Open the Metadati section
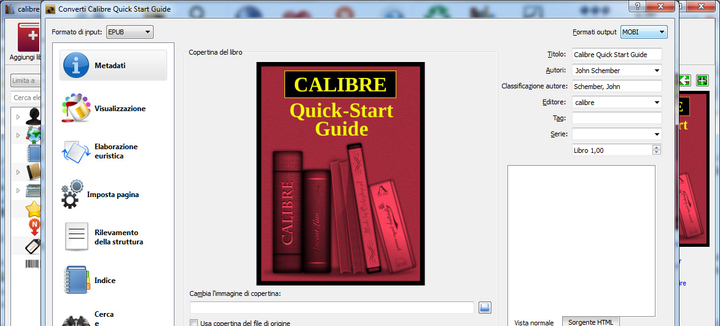Viewport: 720px width, 326px height. click(x=114, y=65)
